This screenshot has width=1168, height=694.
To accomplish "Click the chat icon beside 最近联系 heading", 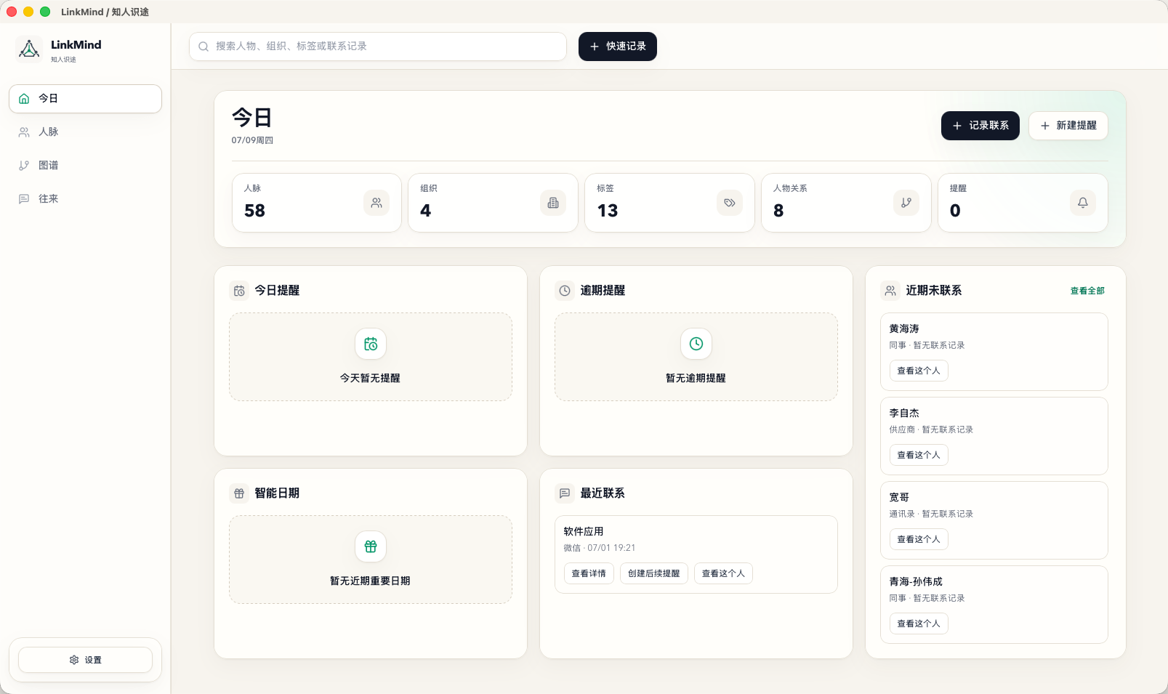I will [565, 493].
